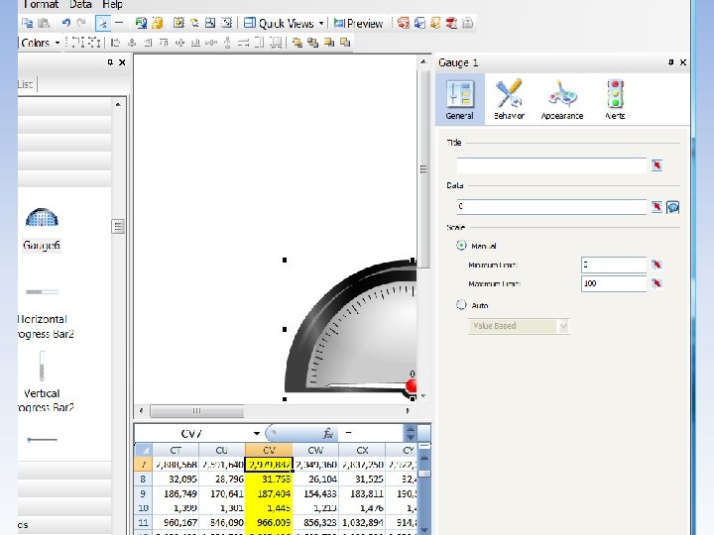Image resolution: width=714 pixels, height=535 pixels.
Task: Open the Format menu
Action: [x=40, y=5]
